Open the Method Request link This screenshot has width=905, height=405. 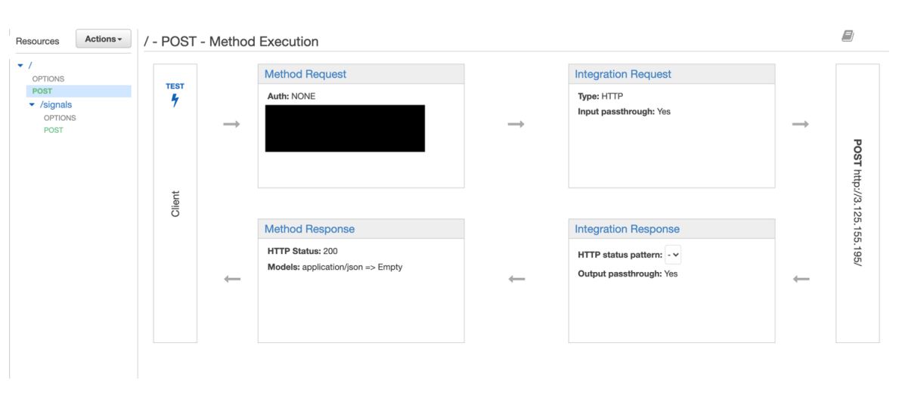point(305,74)
